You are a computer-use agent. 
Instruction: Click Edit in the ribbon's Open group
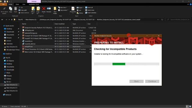tap(79, 10)
